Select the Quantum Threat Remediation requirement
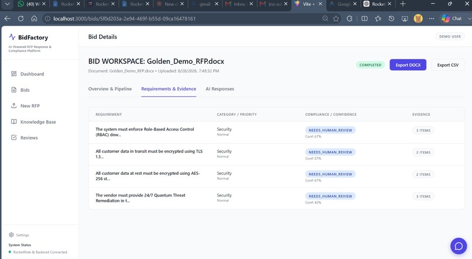This screenshot has width=472, height=259. 141,198
